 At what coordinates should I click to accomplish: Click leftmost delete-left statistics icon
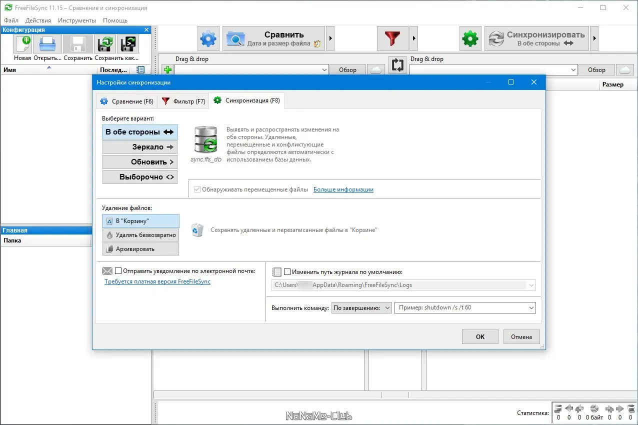point(558,408)
